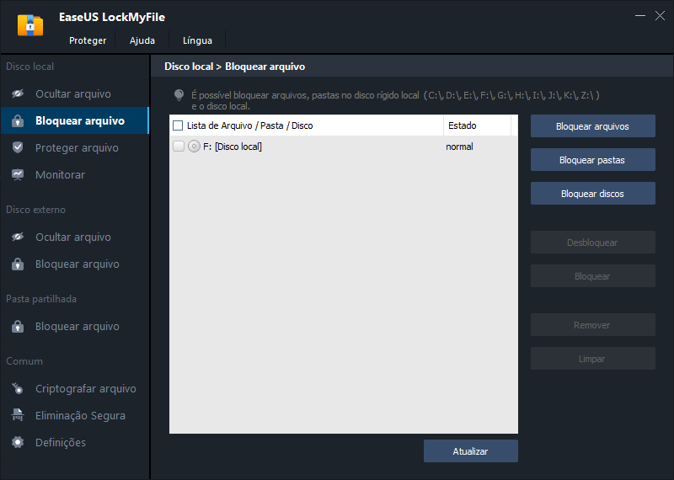674x480 pixels.
Task: Open Eliminação Segura
Action: [75, 415]
